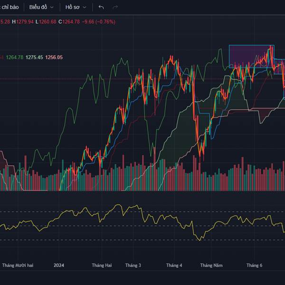Click the redo arrow icon

pyautogui.click(x=115, y=7)
